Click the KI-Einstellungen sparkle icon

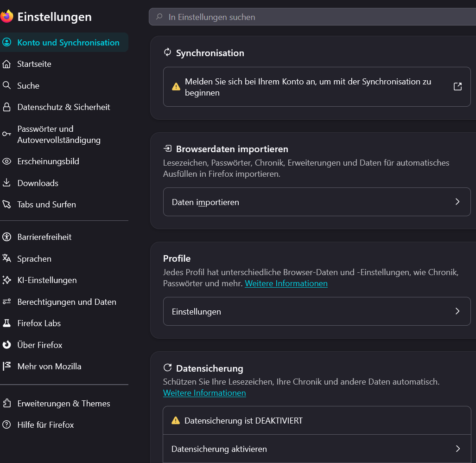[6, 280]
